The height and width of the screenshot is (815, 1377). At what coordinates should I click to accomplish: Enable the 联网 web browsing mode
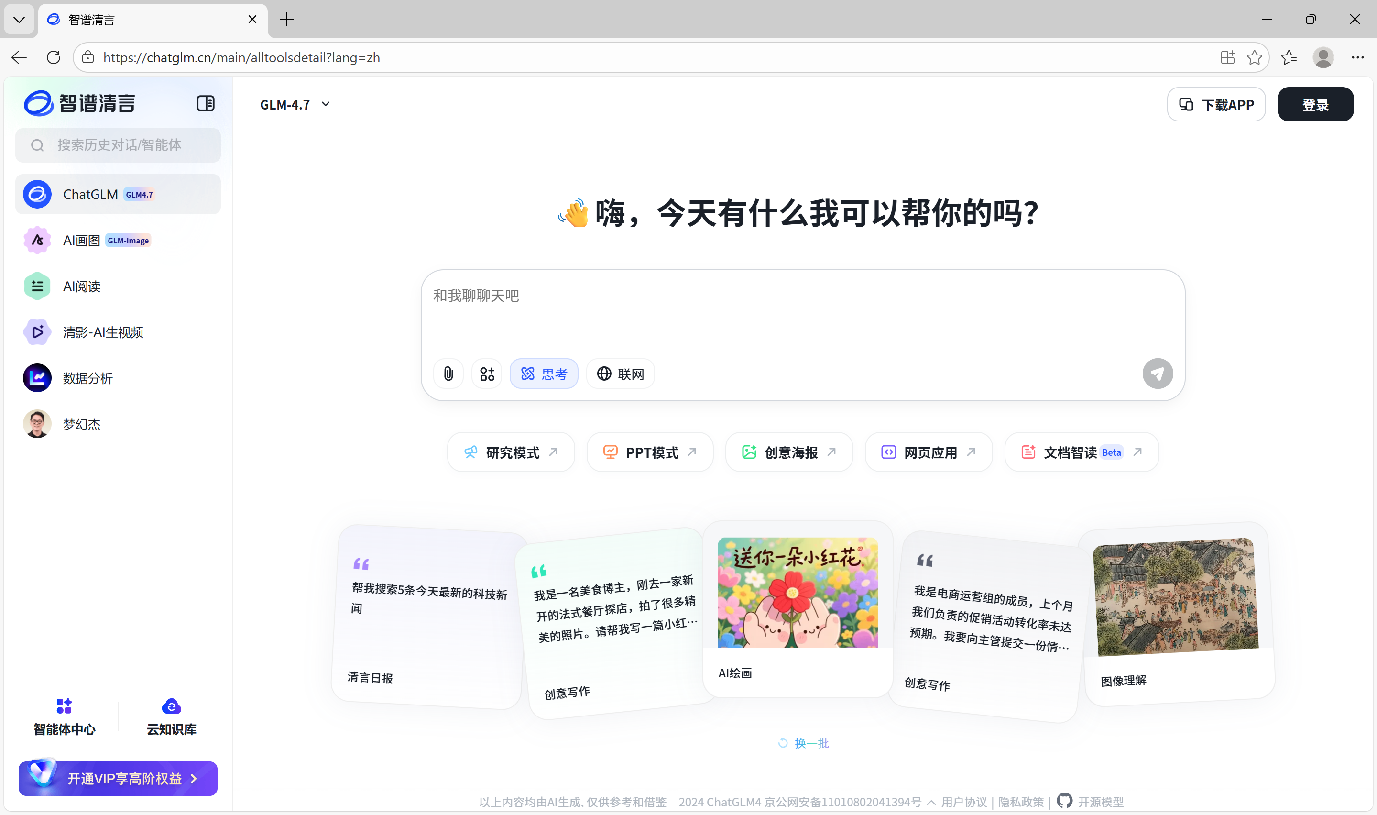620,374
